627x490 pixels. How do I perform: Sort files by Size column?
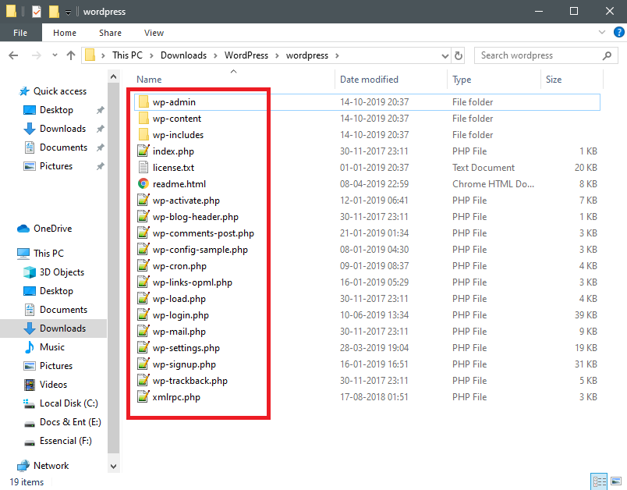[554, 80]
